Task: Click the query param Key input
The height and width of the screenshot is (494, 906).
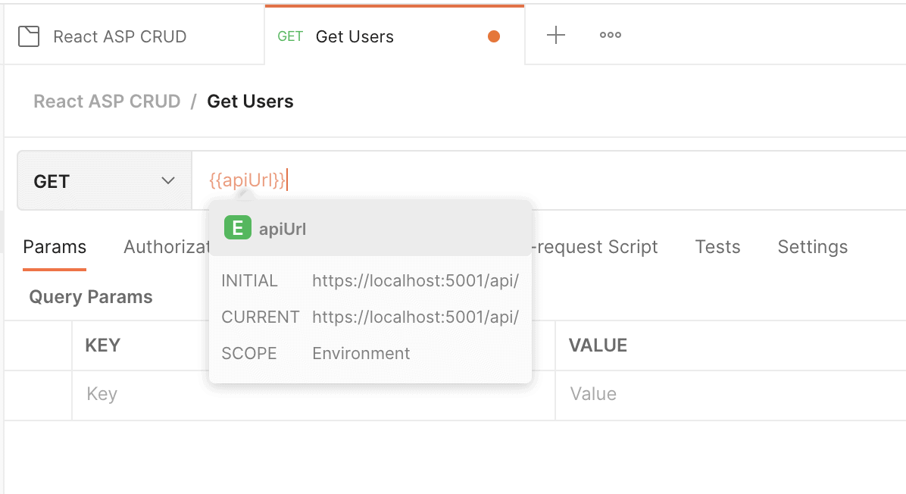Action: click(313, 394)
